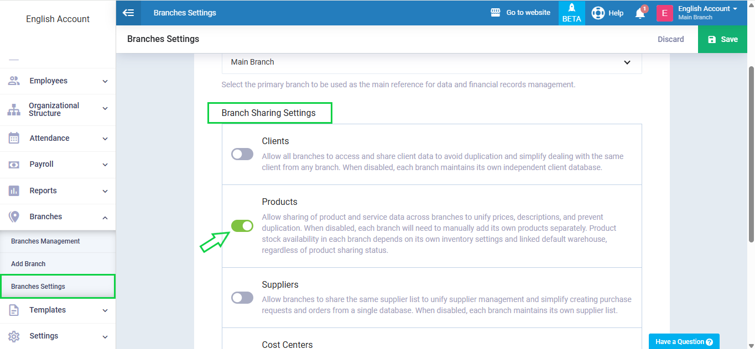The image size is (755, 349).
Task: Disable the Products sharing toggle
Action: pyautogui.click(x=242, y=226)
